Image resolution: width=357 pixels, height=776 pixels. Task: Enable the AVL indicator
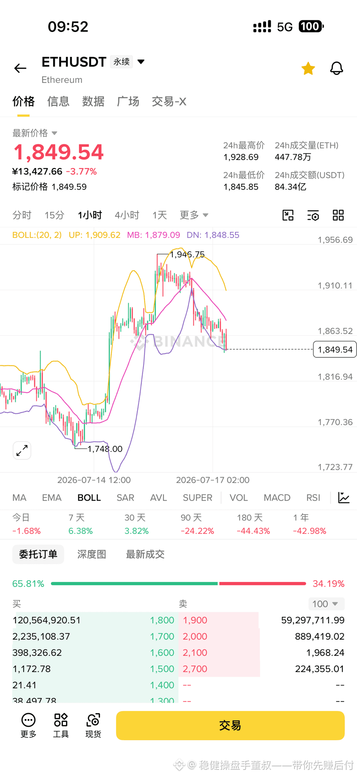[x=158, y=498]
